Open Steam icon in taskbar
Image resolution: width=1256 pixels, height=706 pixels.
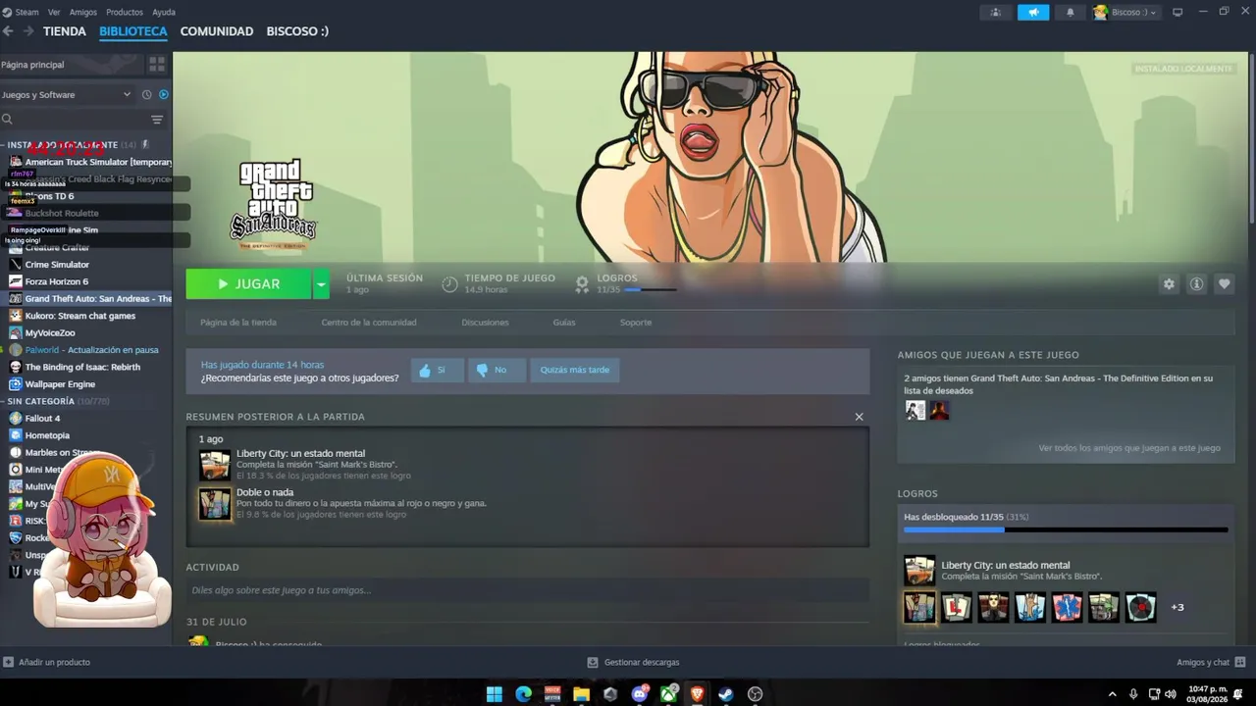pos(726,694)
